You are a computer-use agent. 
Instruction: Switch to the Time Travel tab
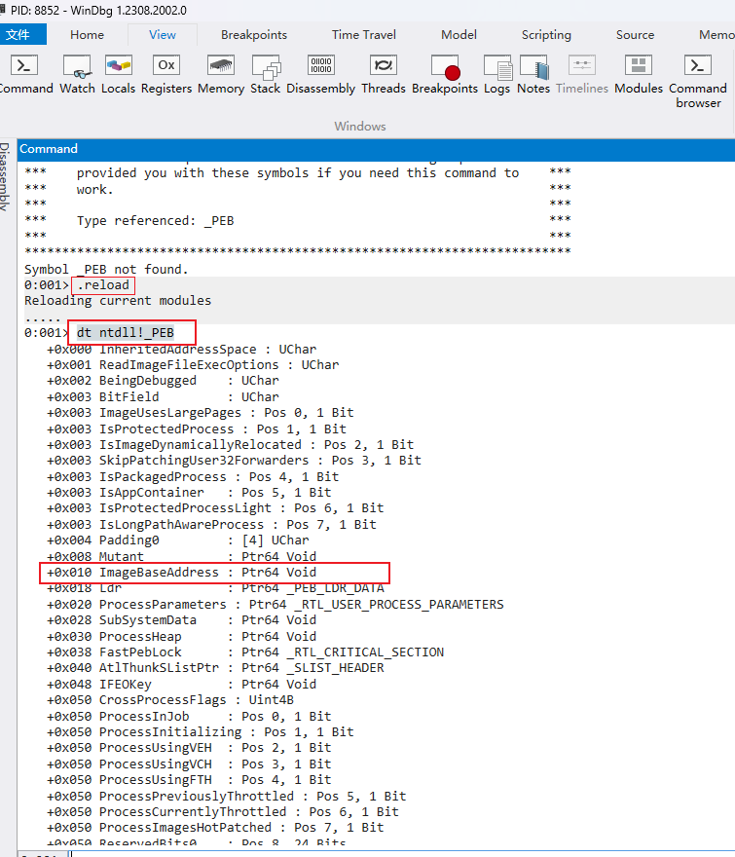click(x=364, y=34)
